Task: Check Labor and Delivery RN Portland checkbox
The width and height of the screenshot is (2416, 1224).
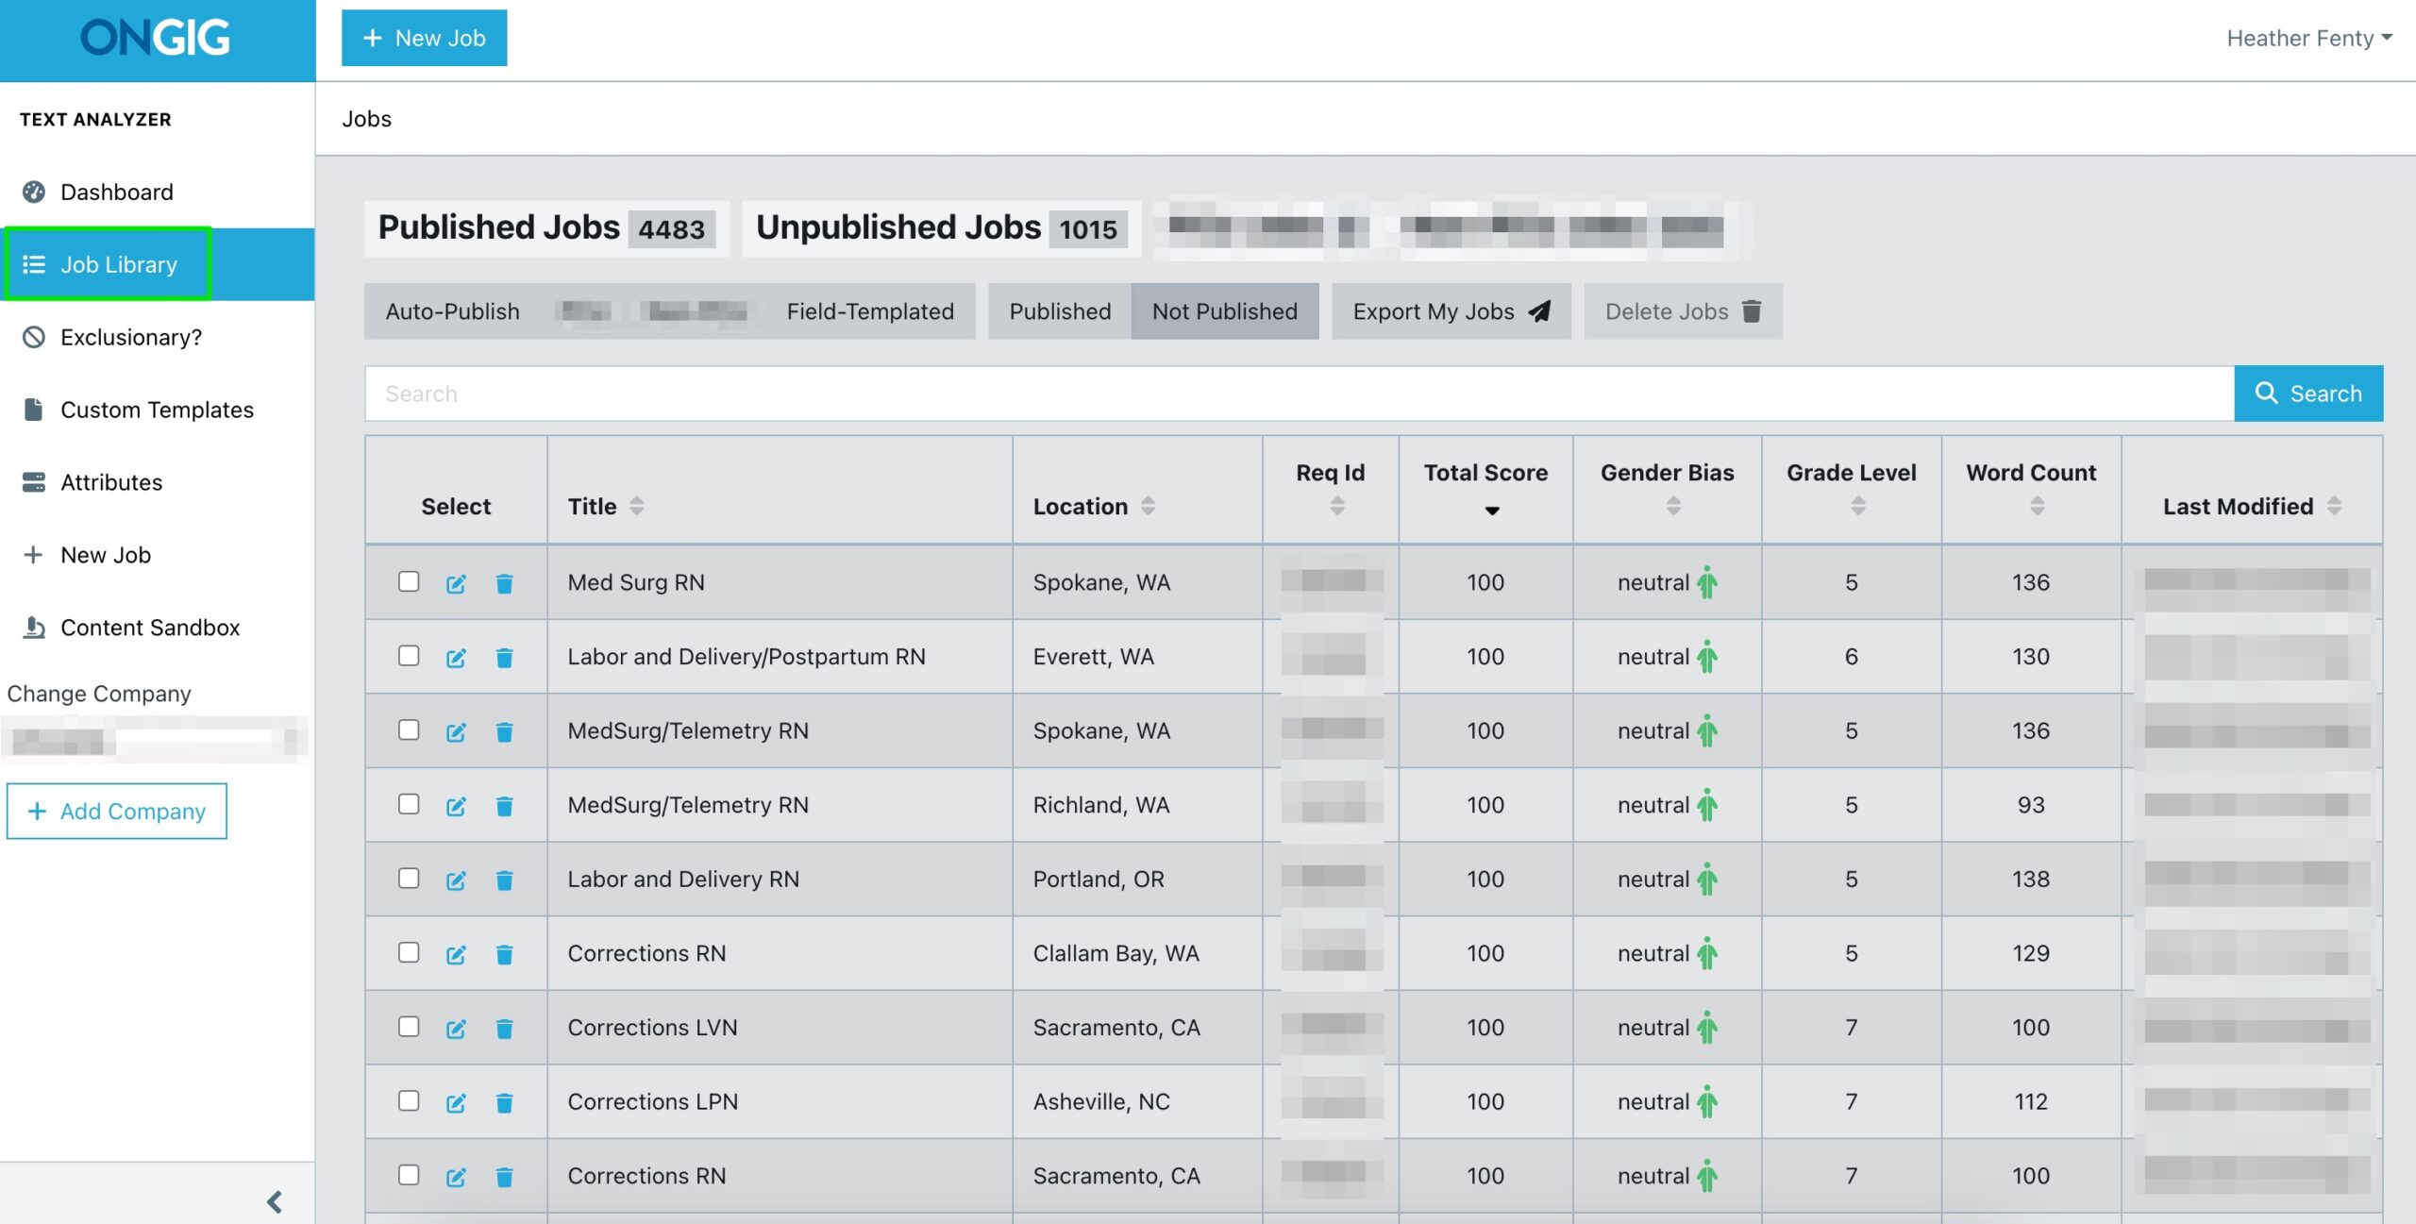Action: 409,879
